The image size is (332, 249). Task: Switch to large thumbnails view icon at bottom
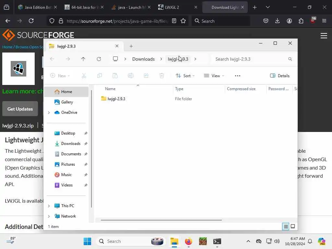pos(293,227)
